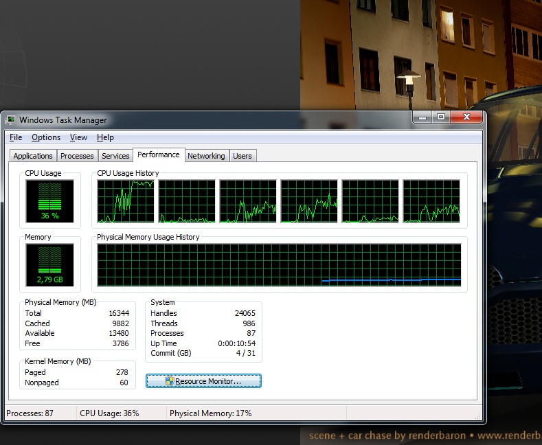Open the Options menu
Image resolution: width=542 pixels, height=445 pixels.
coord(46,137)
